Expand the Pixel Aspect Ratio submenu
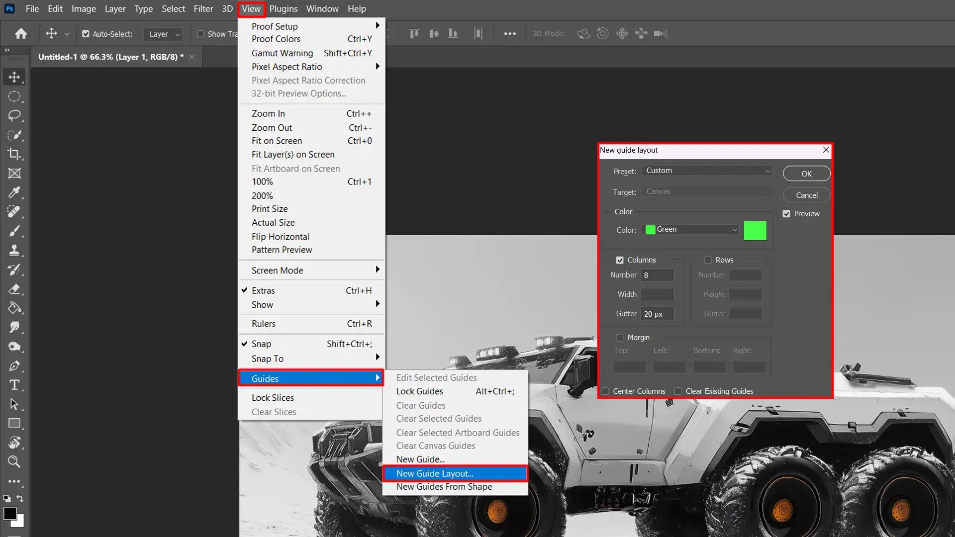This screenshot has height=537, width=955. tap(311, 67)
